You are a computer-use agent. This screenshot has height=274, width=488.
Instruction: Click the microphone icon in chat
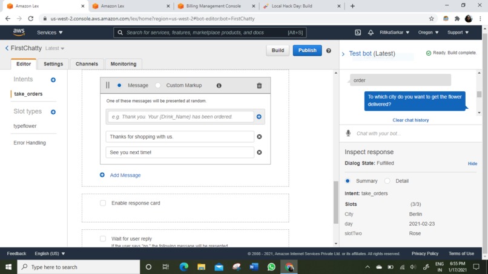[348, 134]
